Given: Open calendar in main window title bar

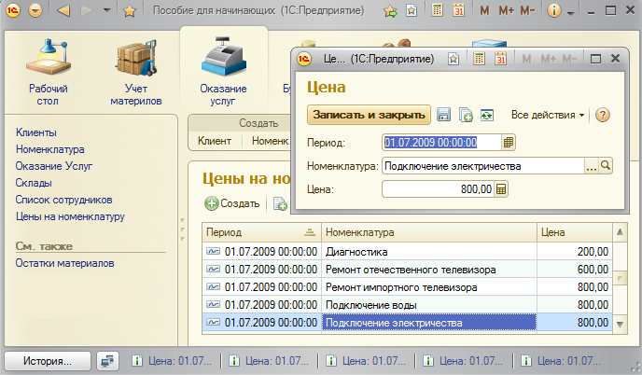Looking at the screenshot, I should click(458, 11).
